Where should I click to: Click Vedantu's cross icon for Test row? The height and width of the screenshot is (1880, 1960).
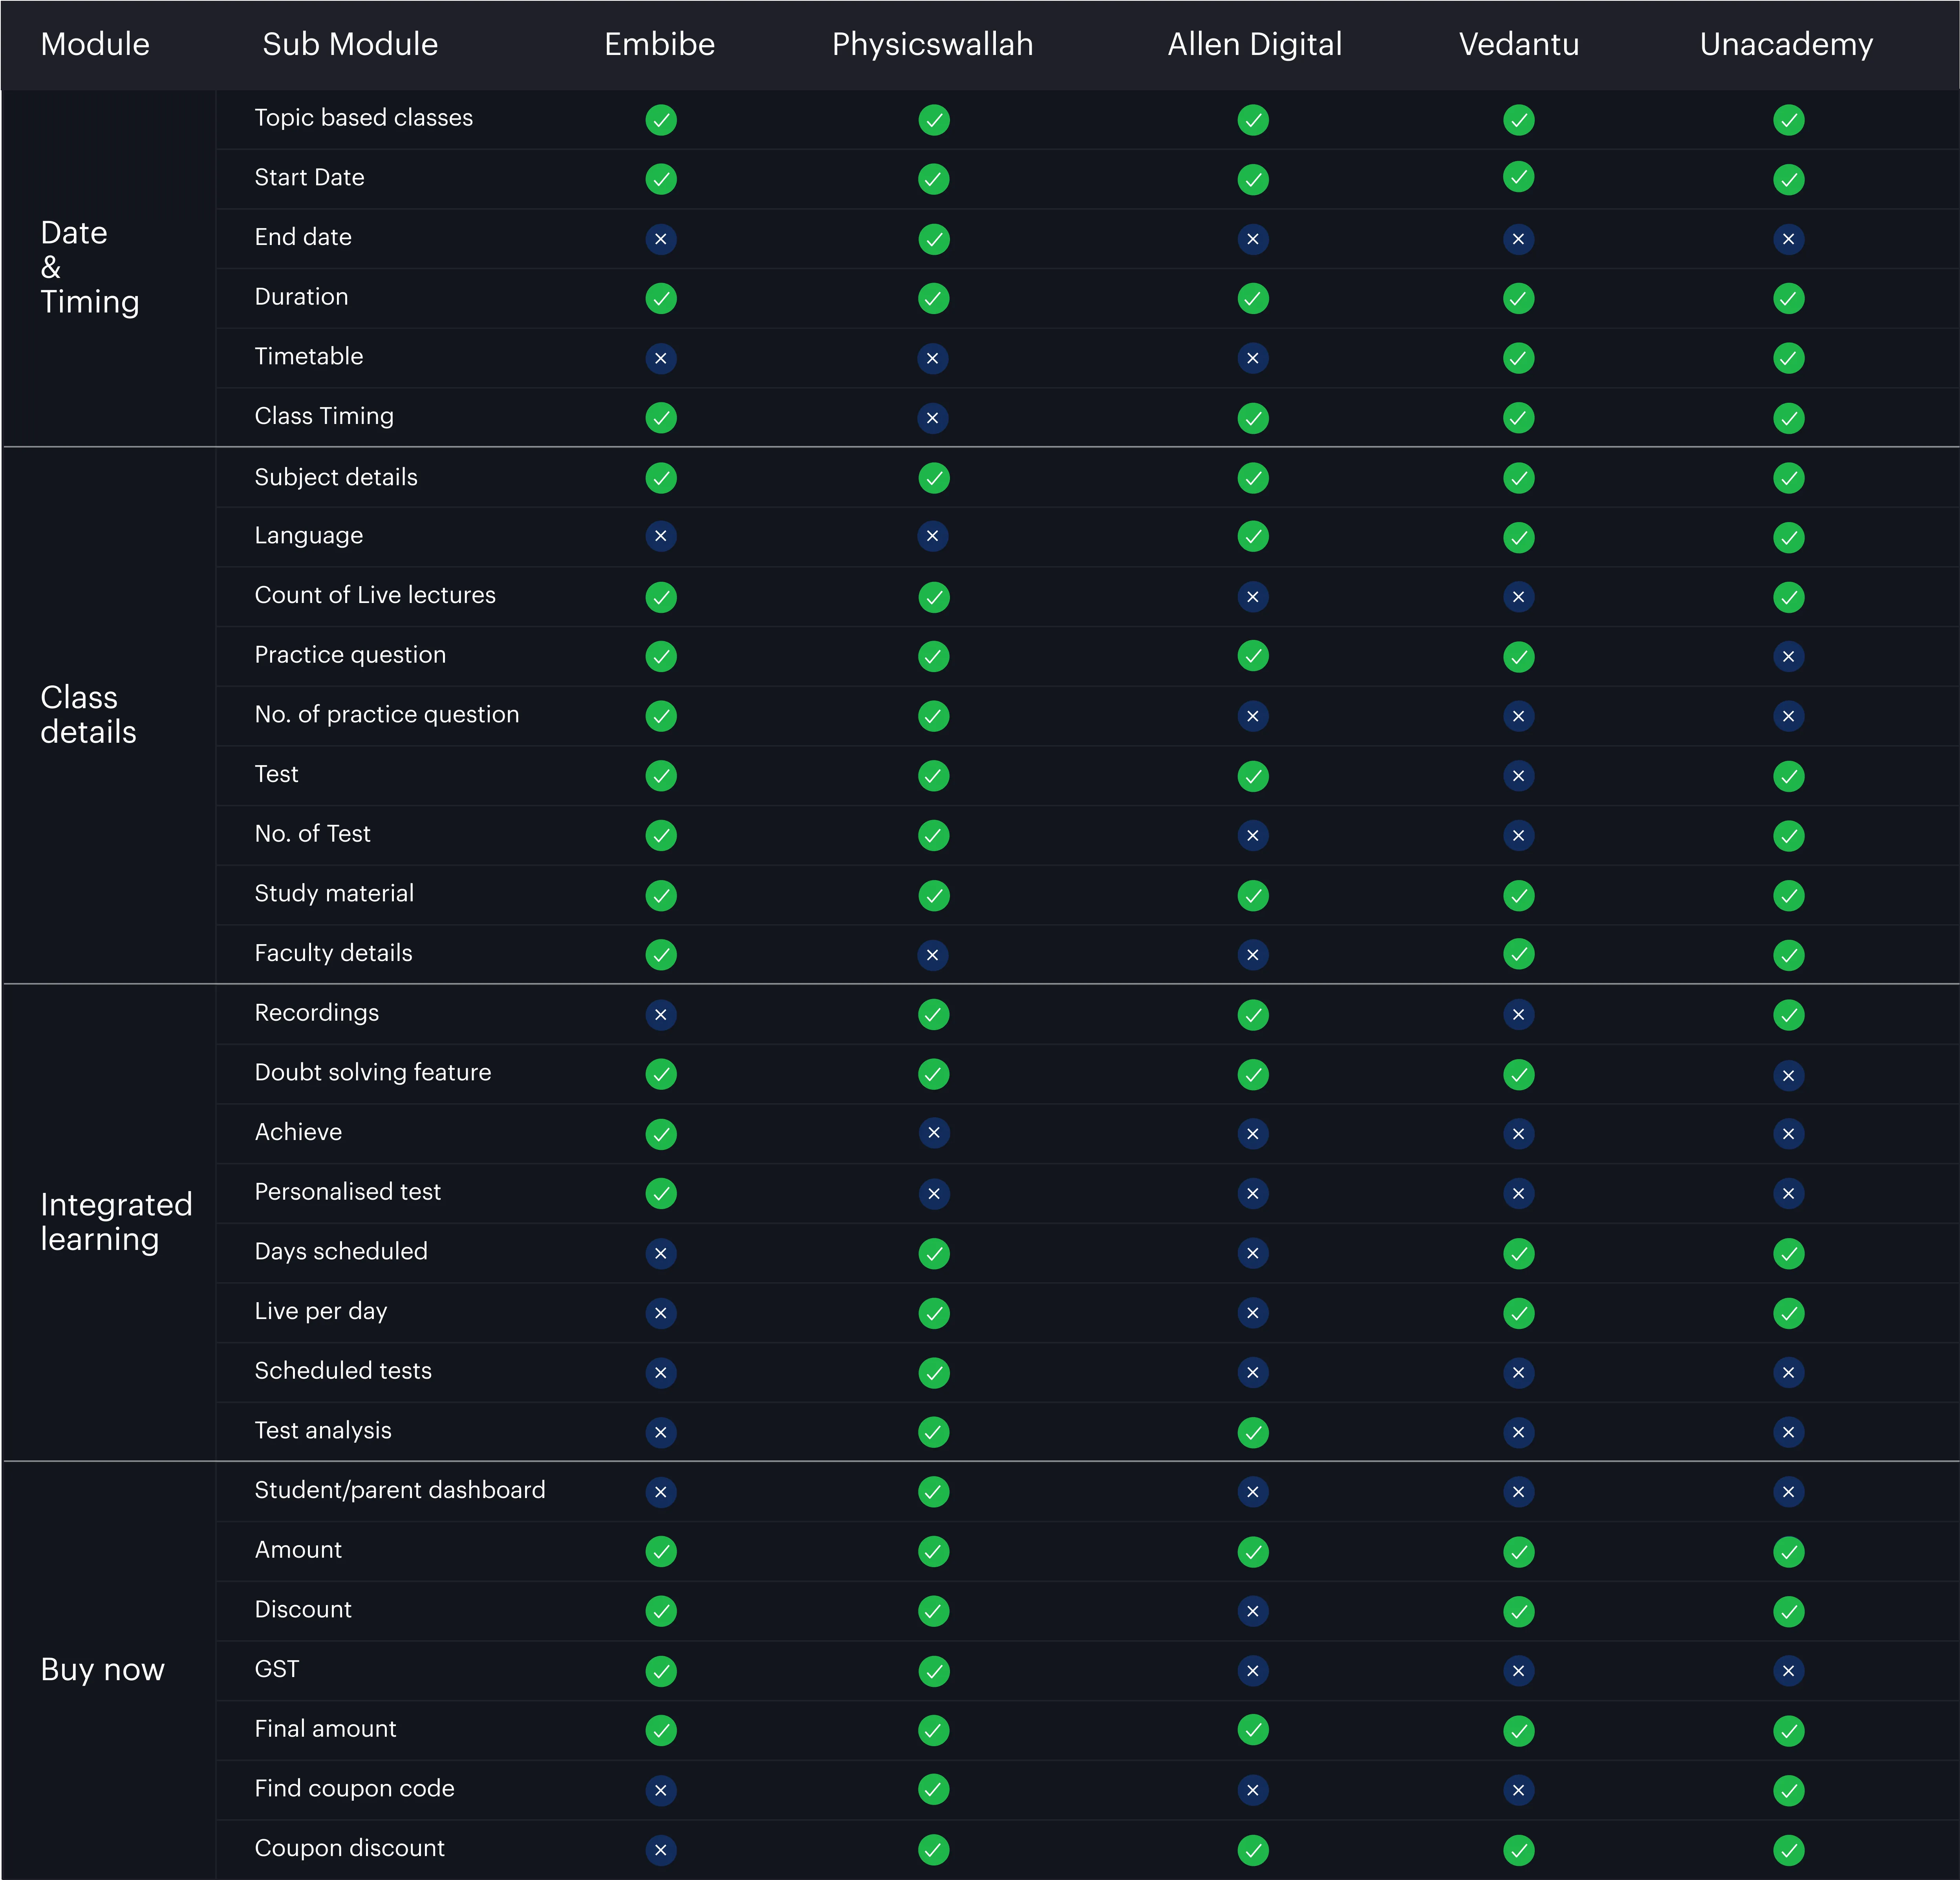pyautogui.click(x=1519, y=776)
